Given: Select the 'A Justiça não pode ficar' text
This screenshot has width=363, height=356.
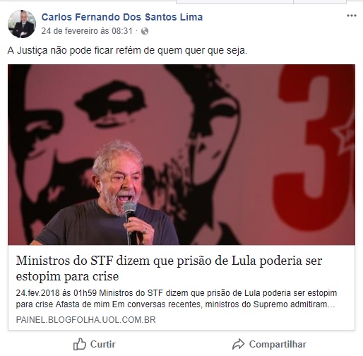Looking at the screenshot, I should [x=127, y=50].
